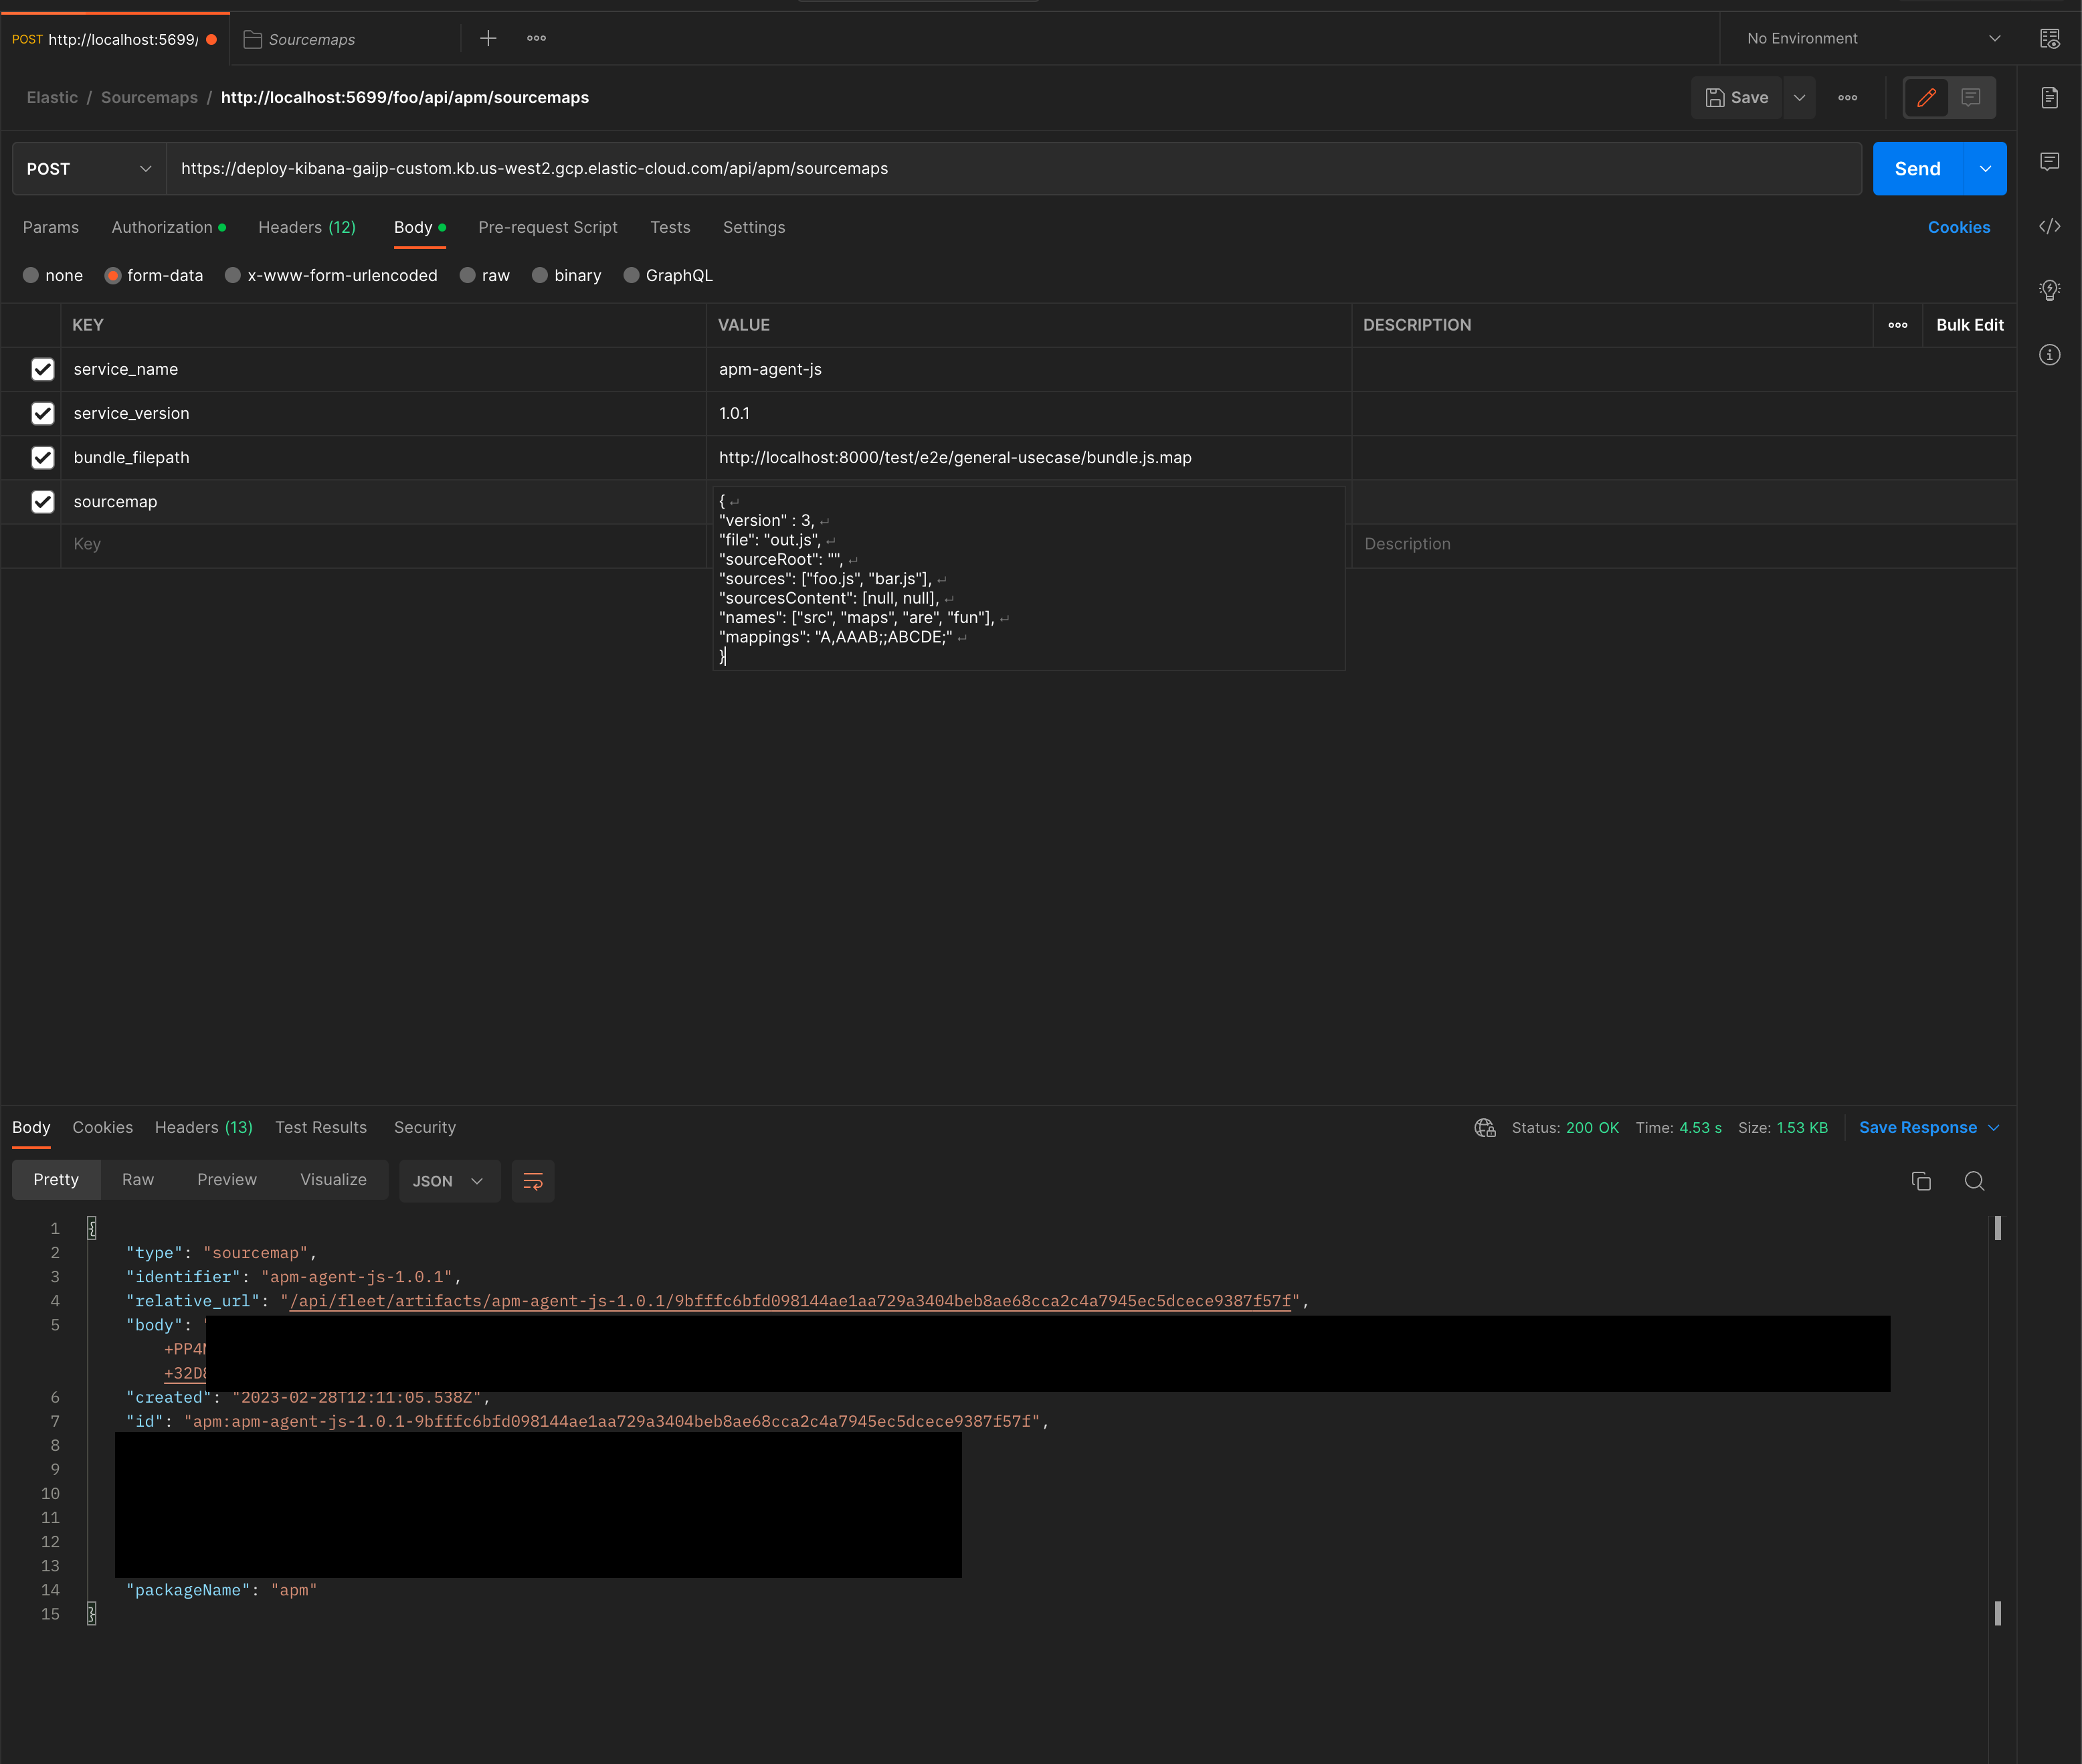Click the request URL input field
This screenshot has height=1764, width=2082.
click(1000, 168)
